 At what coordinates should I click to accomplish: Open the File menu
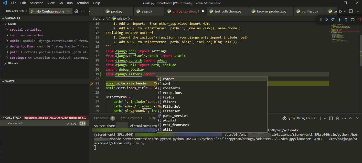(14, 3)
